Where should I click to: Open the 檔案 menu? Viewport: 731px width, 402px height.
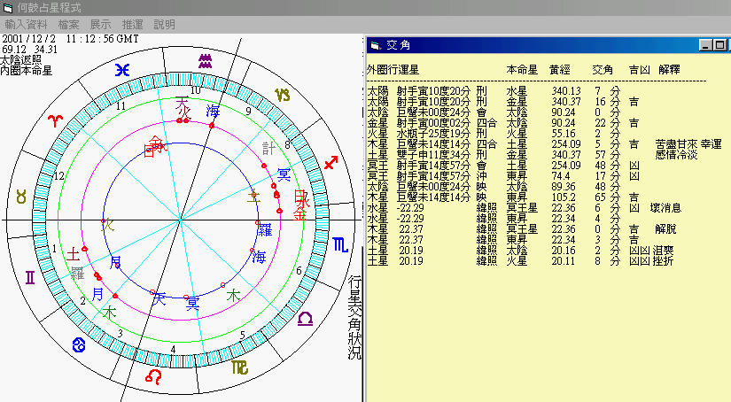click(x=68, y=24)
